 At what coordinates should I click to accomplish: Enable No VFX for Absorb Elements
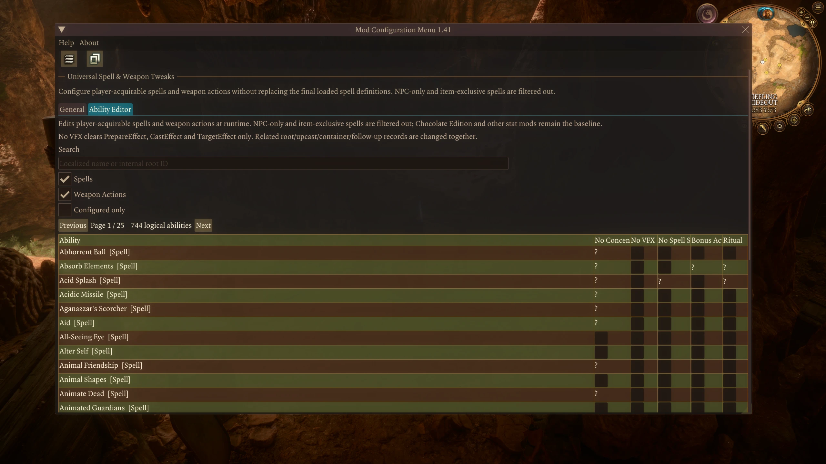click(x=637, y=267)
